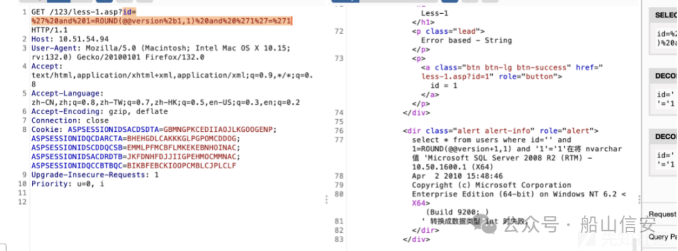This screenshot has width=678, height=251.
Task: Click the Inspector SELEC... section header
Action: tap(664, 15)
